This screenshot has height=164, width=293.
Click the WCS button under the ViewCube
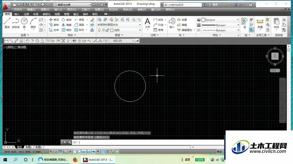(275, 70)
